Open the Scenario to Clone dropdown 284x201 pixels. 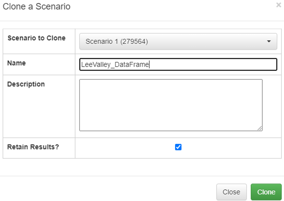click(x=178, y=41)
